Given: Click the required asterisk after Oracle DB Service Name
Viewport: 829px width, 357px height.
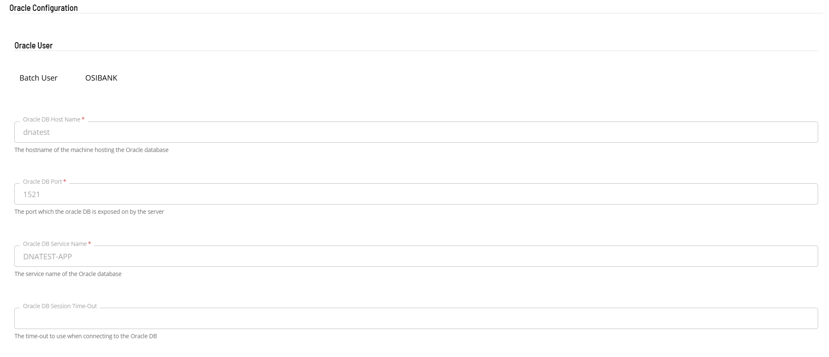Looking at the screenshot, I should point(89,243).
